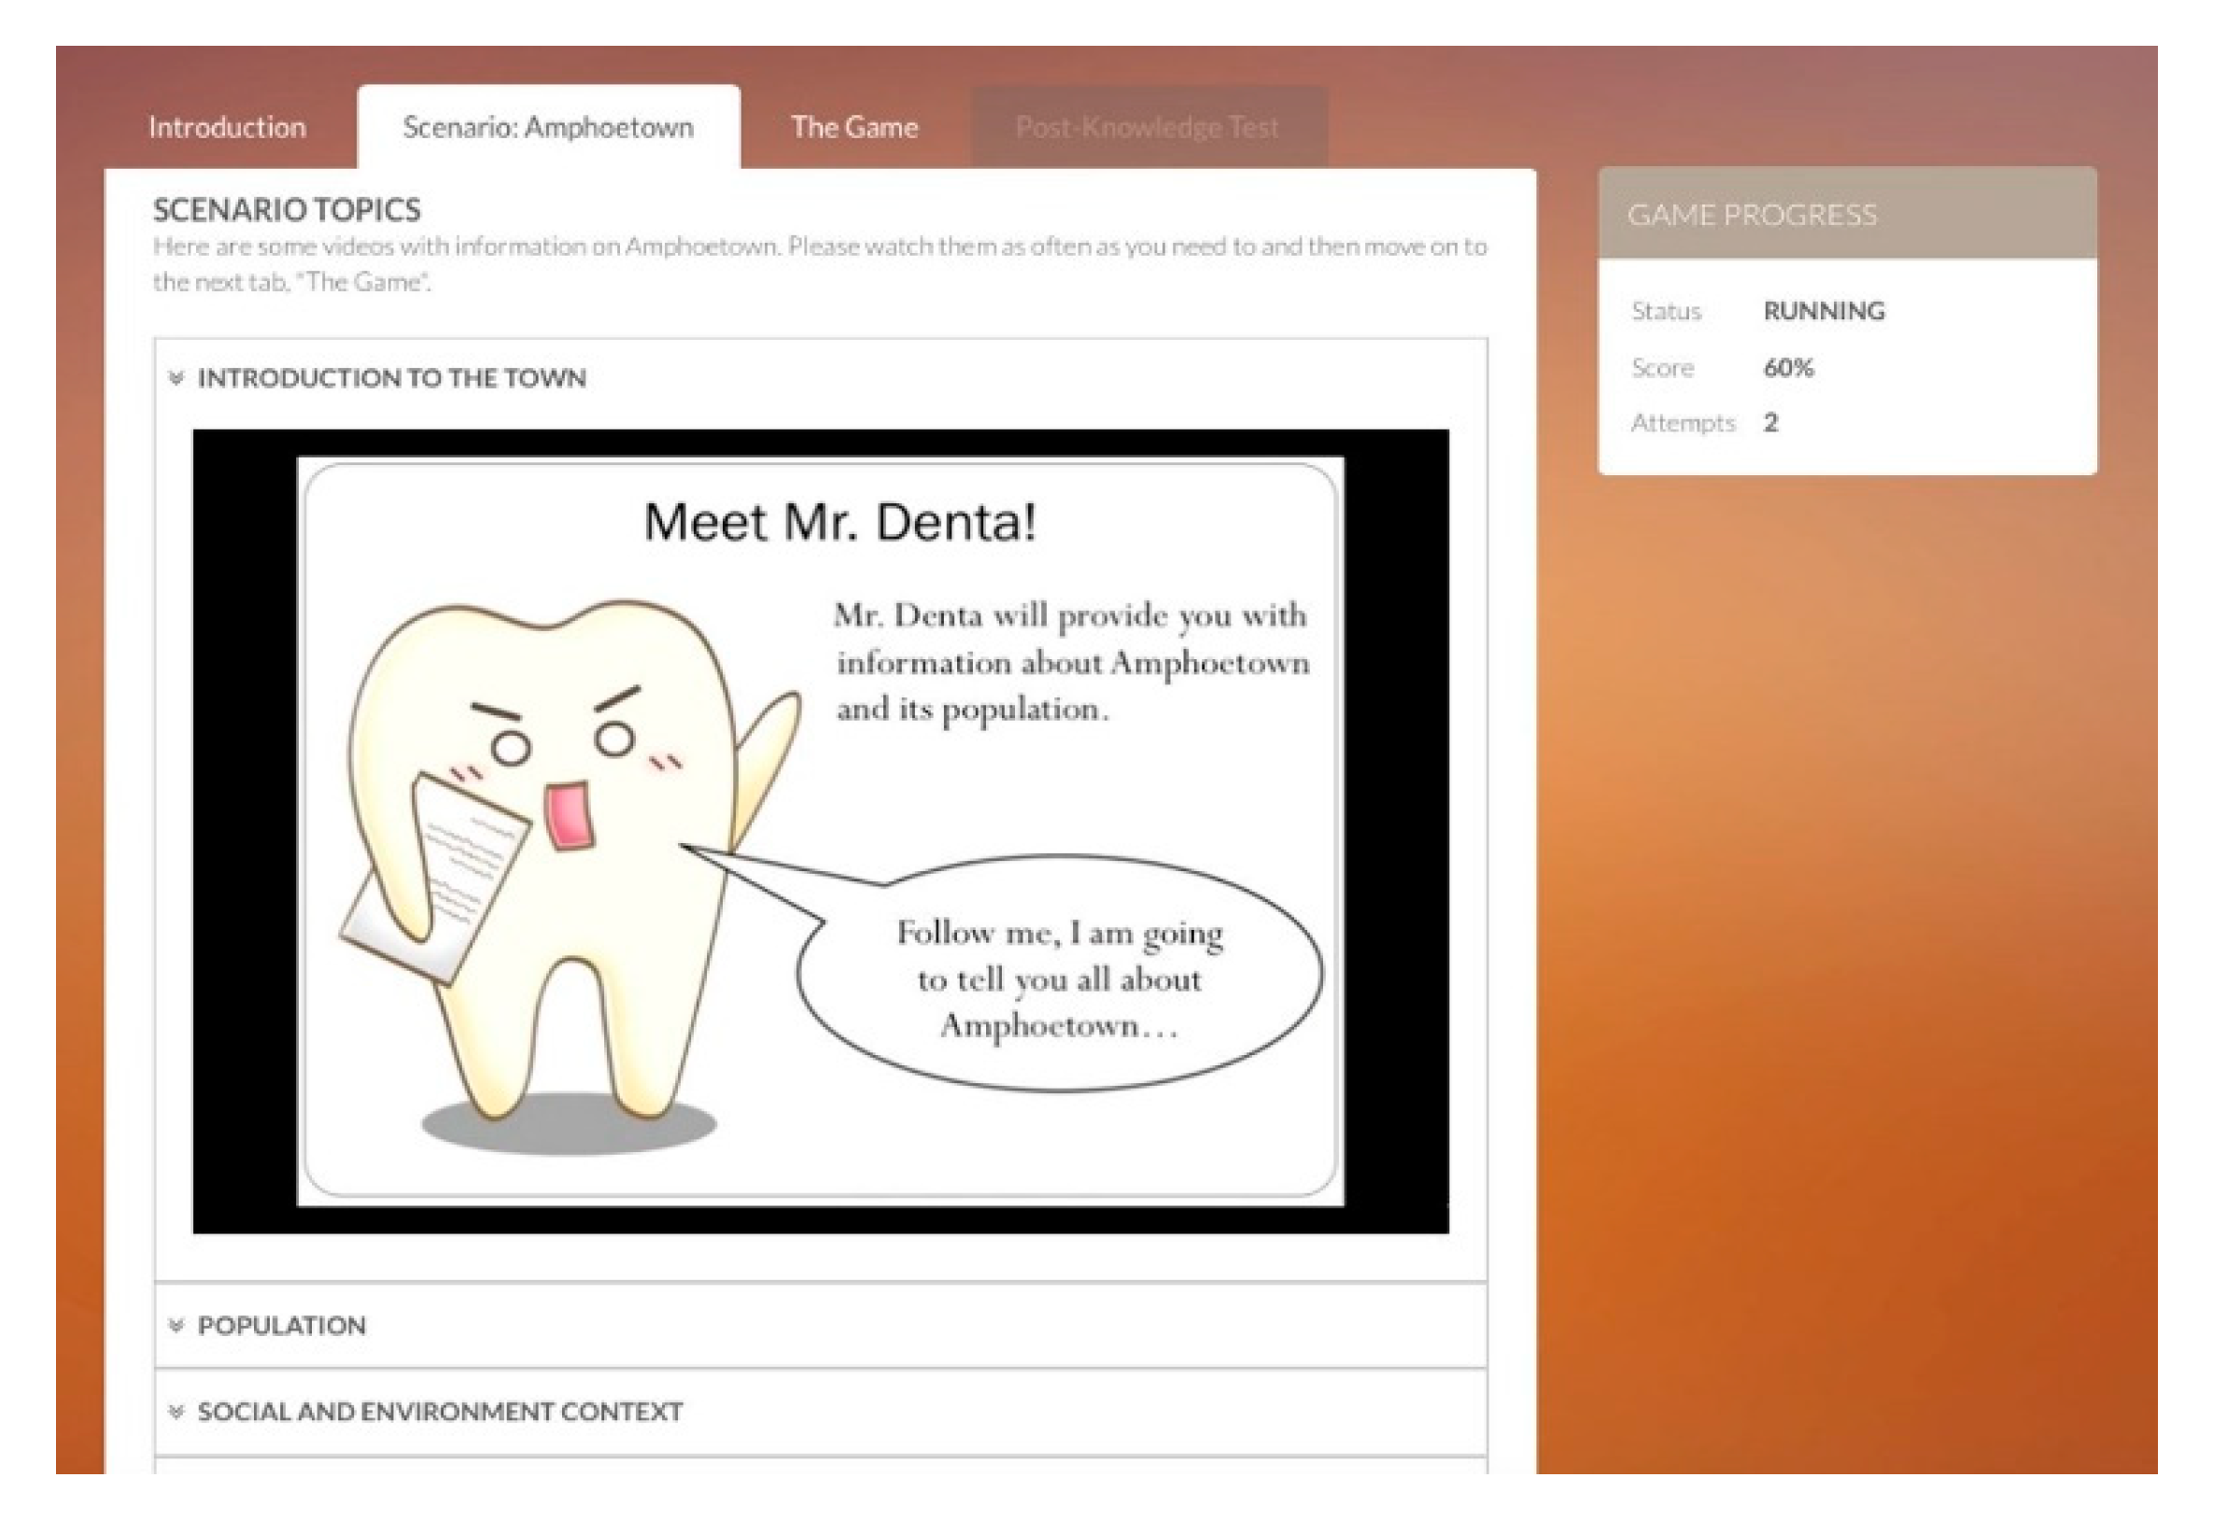Click the 60% score value
Viewport: 2213px width, 1520px height.
(x=1788, y=368)
